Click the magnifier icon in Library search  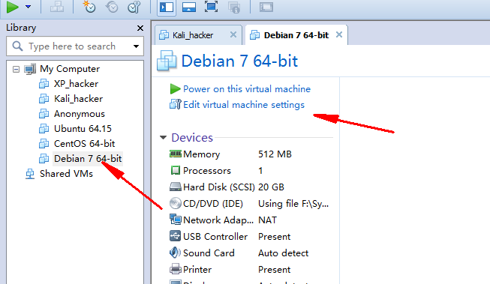17,46
